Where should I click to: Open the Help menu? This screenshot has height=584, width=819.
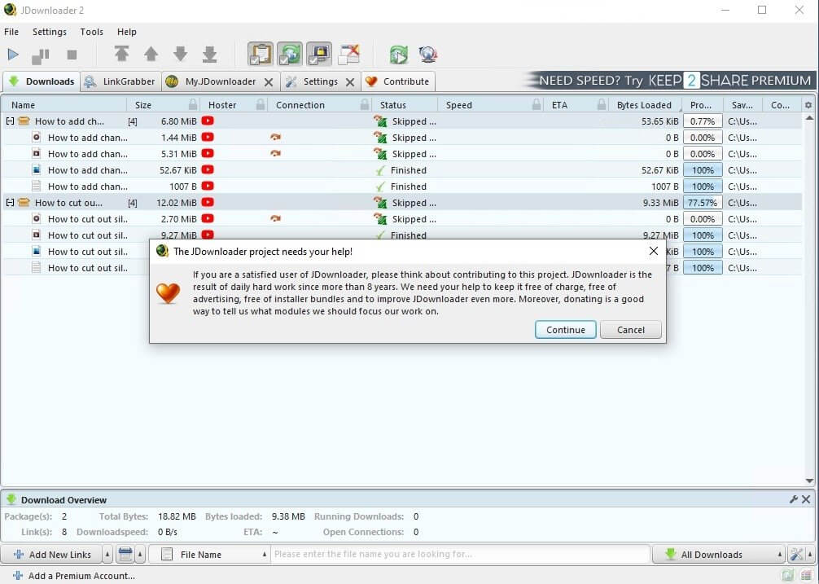126,32
